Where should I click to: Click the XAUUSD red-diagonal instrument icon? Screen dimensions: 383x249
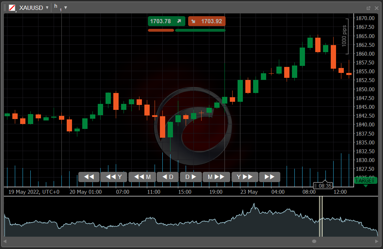click(12, 7)
